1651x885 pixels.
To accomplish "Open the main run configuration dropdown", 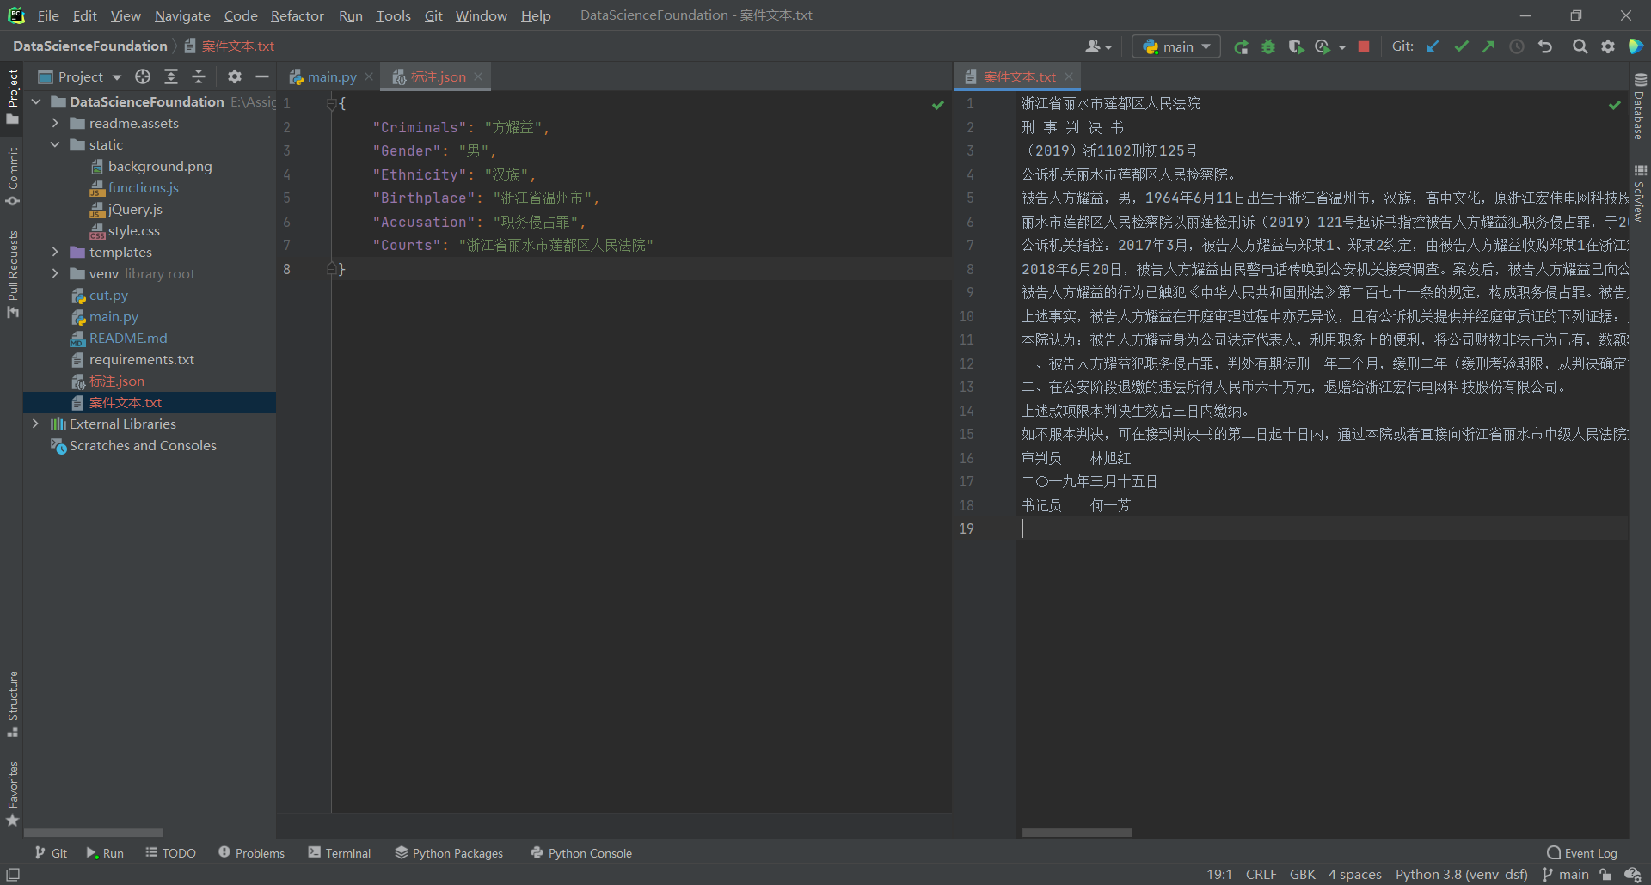I will point(1176,46).
